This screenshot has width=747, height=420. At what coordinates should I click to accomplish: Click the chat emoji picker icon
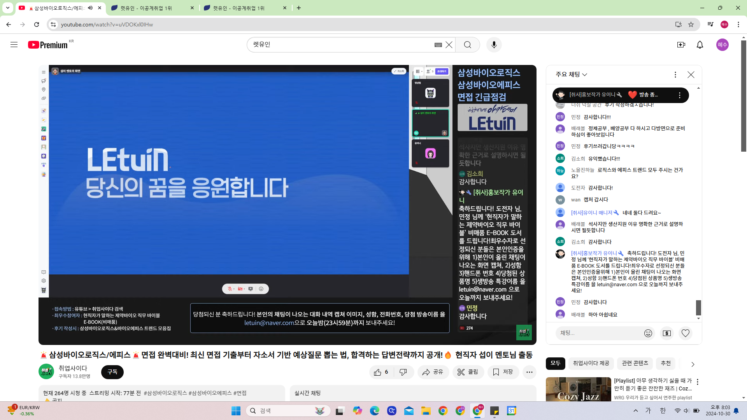648,333
